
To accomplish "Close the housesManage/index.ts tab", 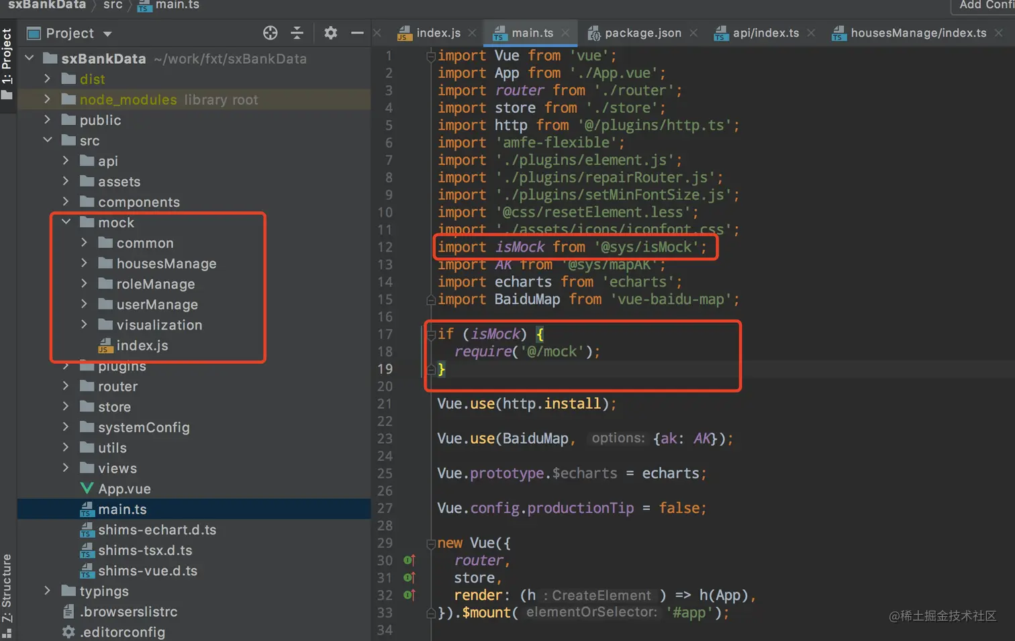I will click(999, 33).
